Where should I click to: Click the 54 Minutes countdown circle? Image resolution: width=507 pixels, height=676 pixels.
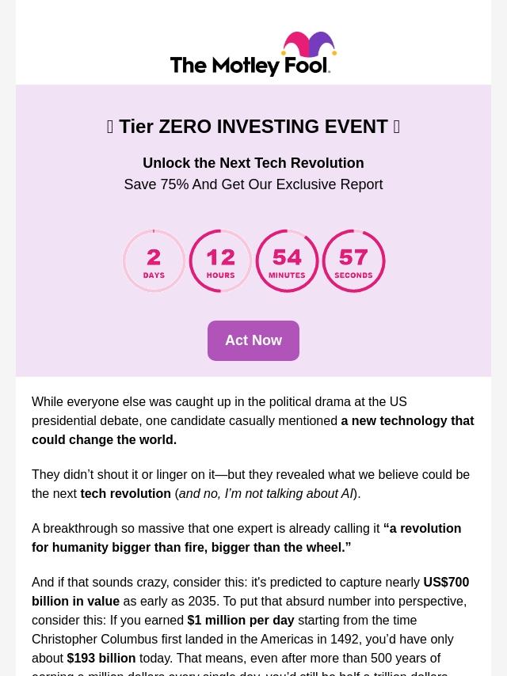click(287, 261)
